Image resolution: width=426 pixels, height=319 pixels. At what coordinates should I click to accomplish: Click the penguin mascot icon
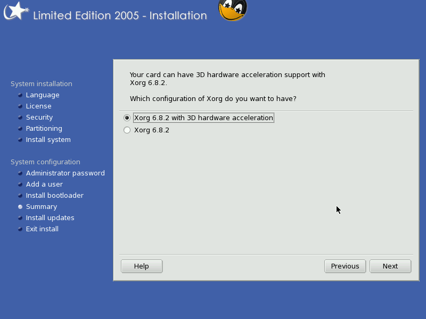tap(233, 10)
